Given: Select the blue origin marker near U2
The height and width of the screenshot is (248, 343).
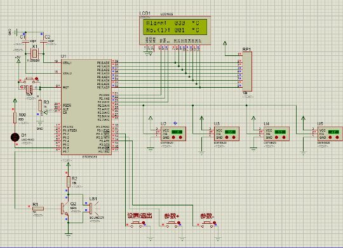Looking at the screenshot, I should [x=175, y=123].
